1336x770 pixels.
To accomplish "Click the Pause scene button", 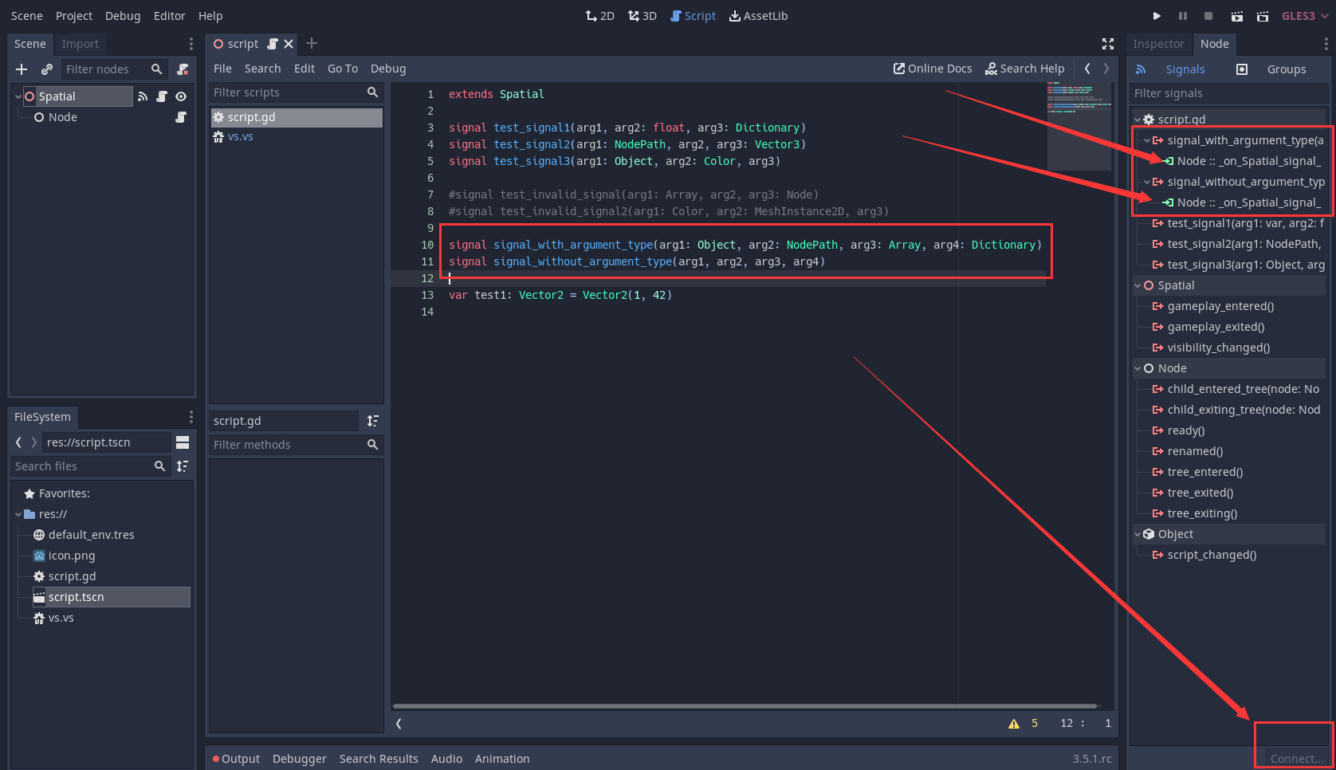I will click(x=1183, y=16).
